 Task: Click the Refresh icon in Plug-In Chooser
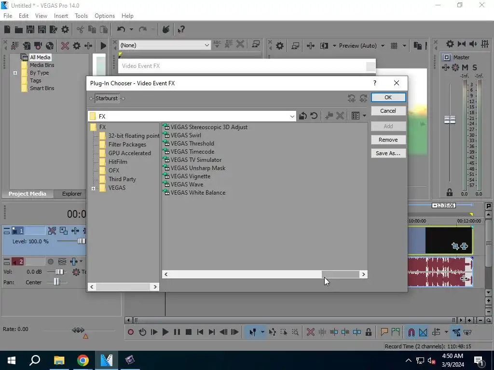(314, 116)
